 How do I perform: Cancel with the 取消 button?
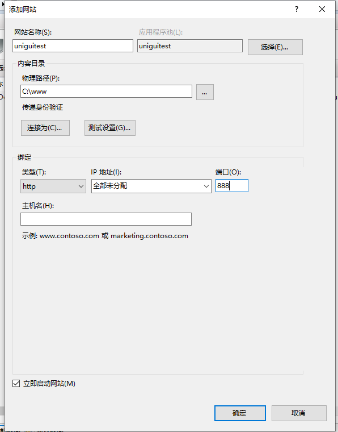pos(299,413)
